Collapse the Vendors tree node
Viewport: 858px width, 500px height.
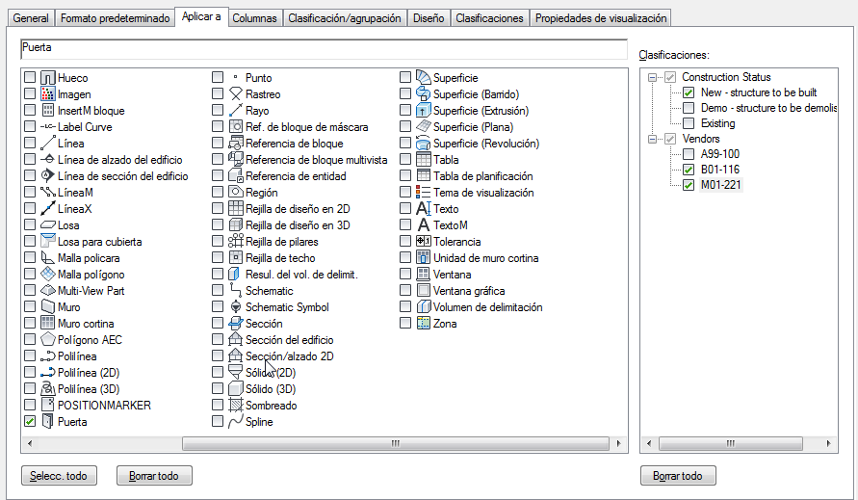(x=652, y=139)
